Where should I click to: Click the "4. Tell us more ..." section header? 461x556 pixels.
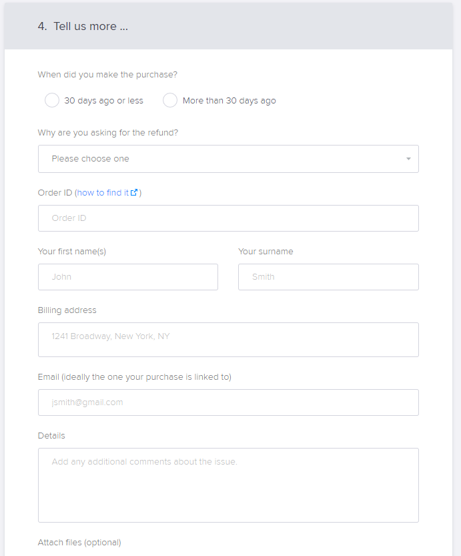point(83,26)
